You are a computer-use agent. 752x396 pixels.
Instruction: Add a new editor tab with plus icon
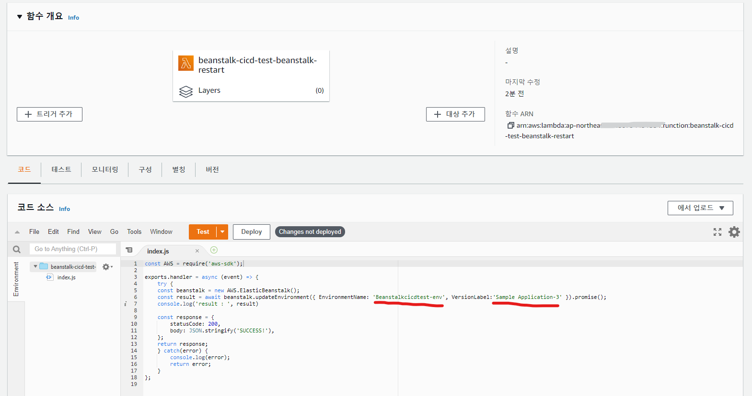coord(214,250)
